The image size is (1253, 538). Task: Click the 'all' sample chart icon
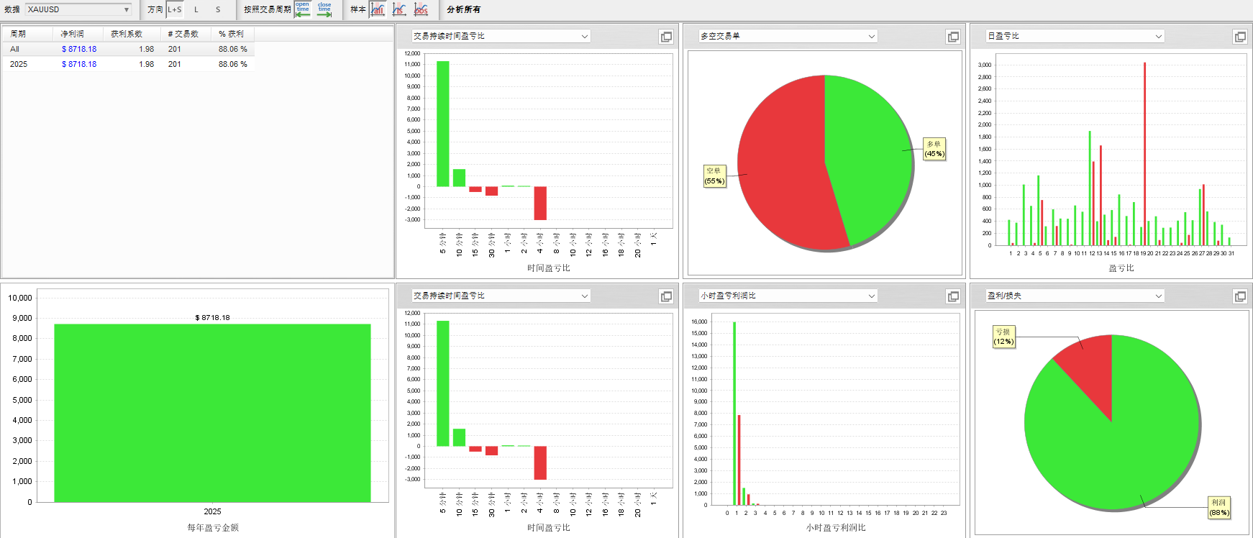pos(378,9)
